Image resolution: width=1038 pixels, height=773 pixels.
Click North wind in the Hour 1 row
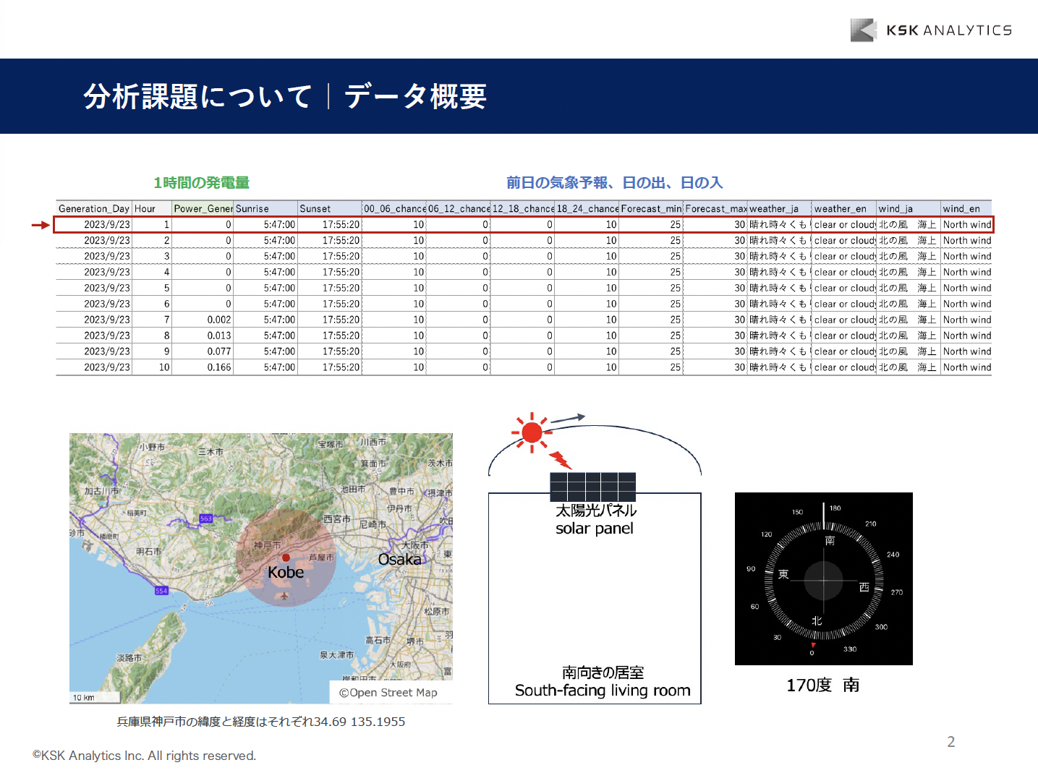point(966,224)
